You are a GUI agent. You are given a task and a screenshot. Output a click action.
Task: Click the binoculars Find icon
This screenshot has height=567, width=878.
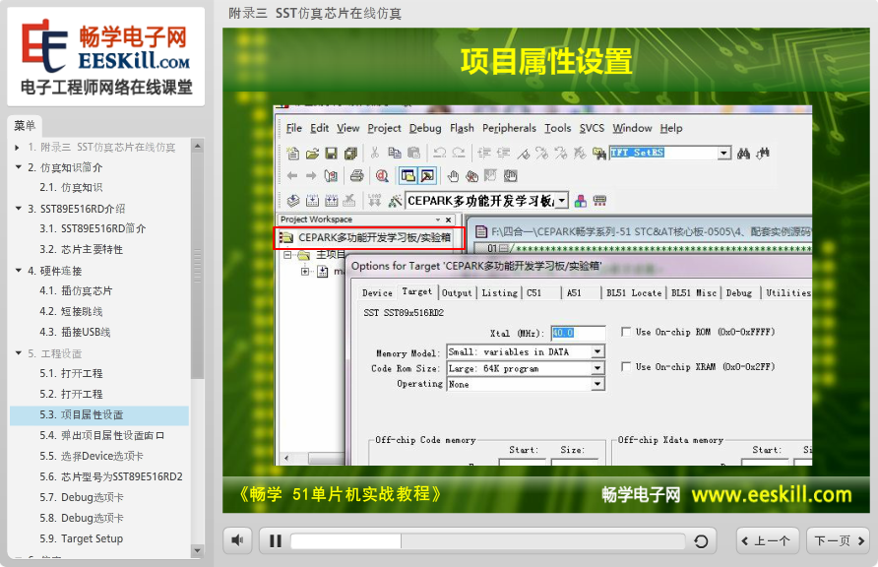(743, 153)
